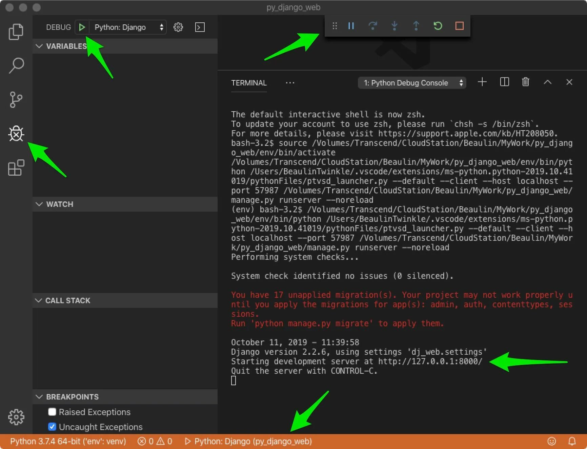
Task: Select Python 3.7.4 interpreter in status bar
Action: pyautogui.click(x=68, y=441)
